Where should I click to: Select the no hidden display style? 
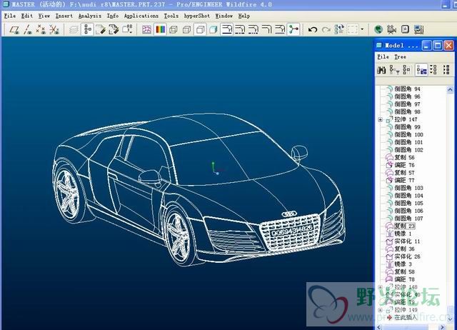[x=200, y=29]
